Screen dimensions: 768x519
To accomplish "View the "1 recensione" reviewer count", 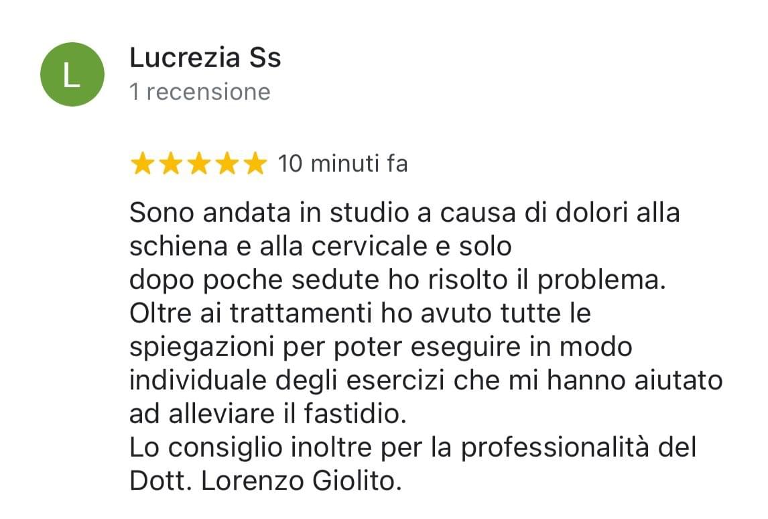I will click(x=200, y=92).
